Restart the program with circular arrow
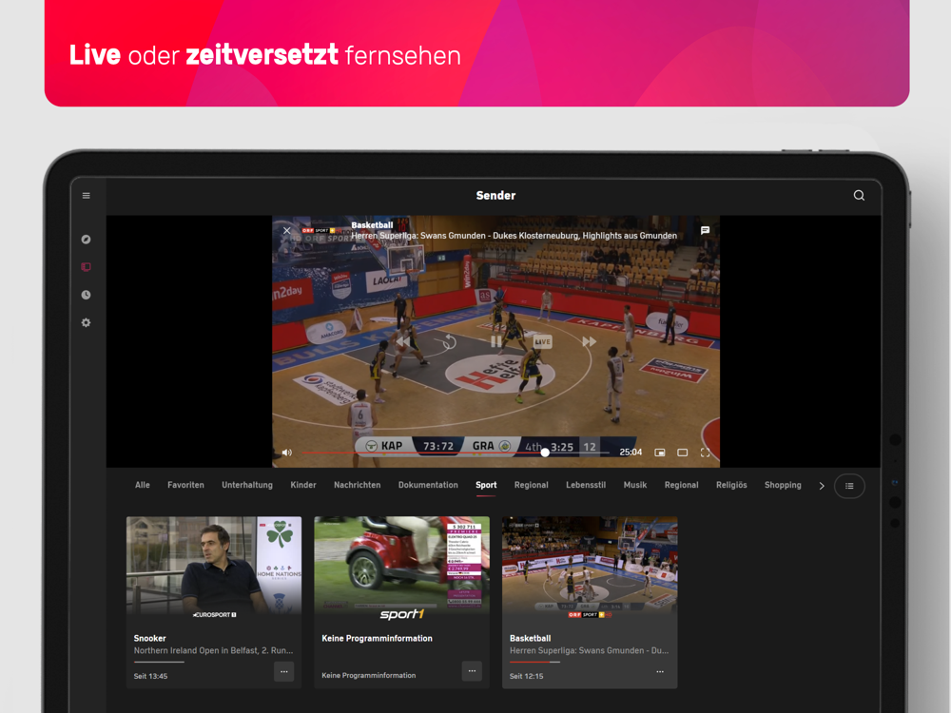Image resolution: width=951 pixels, height=713 pixels. click(x=449, y=342)
